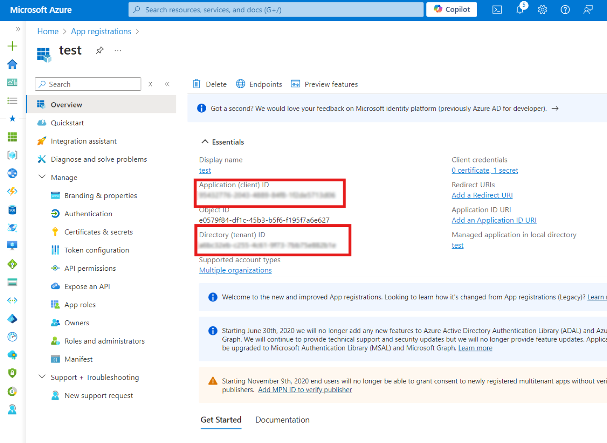Switch to the Documentation tab
This screenshot has width=607, height=443.
click(282, 420)
